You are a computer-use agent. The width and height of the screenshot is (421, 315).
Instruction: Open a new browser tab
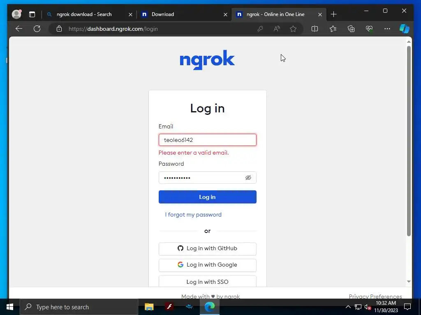pos(333,14)
